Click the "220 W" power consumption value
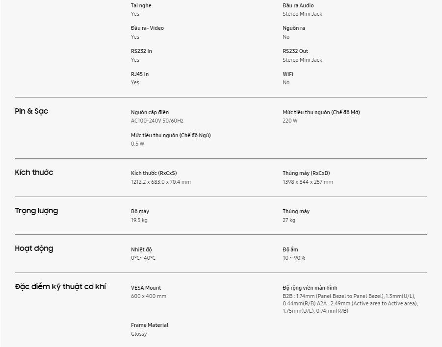Viewport: 442px width, 347px height. tap(290, 121)
